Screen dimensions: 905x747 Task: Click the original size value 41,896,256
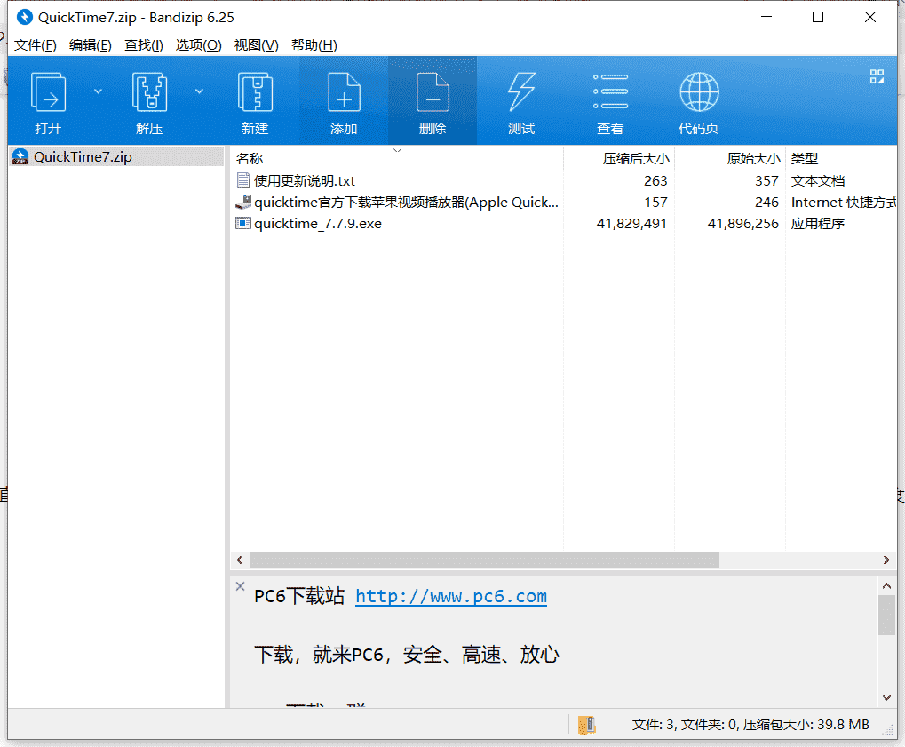pos(743,224)
